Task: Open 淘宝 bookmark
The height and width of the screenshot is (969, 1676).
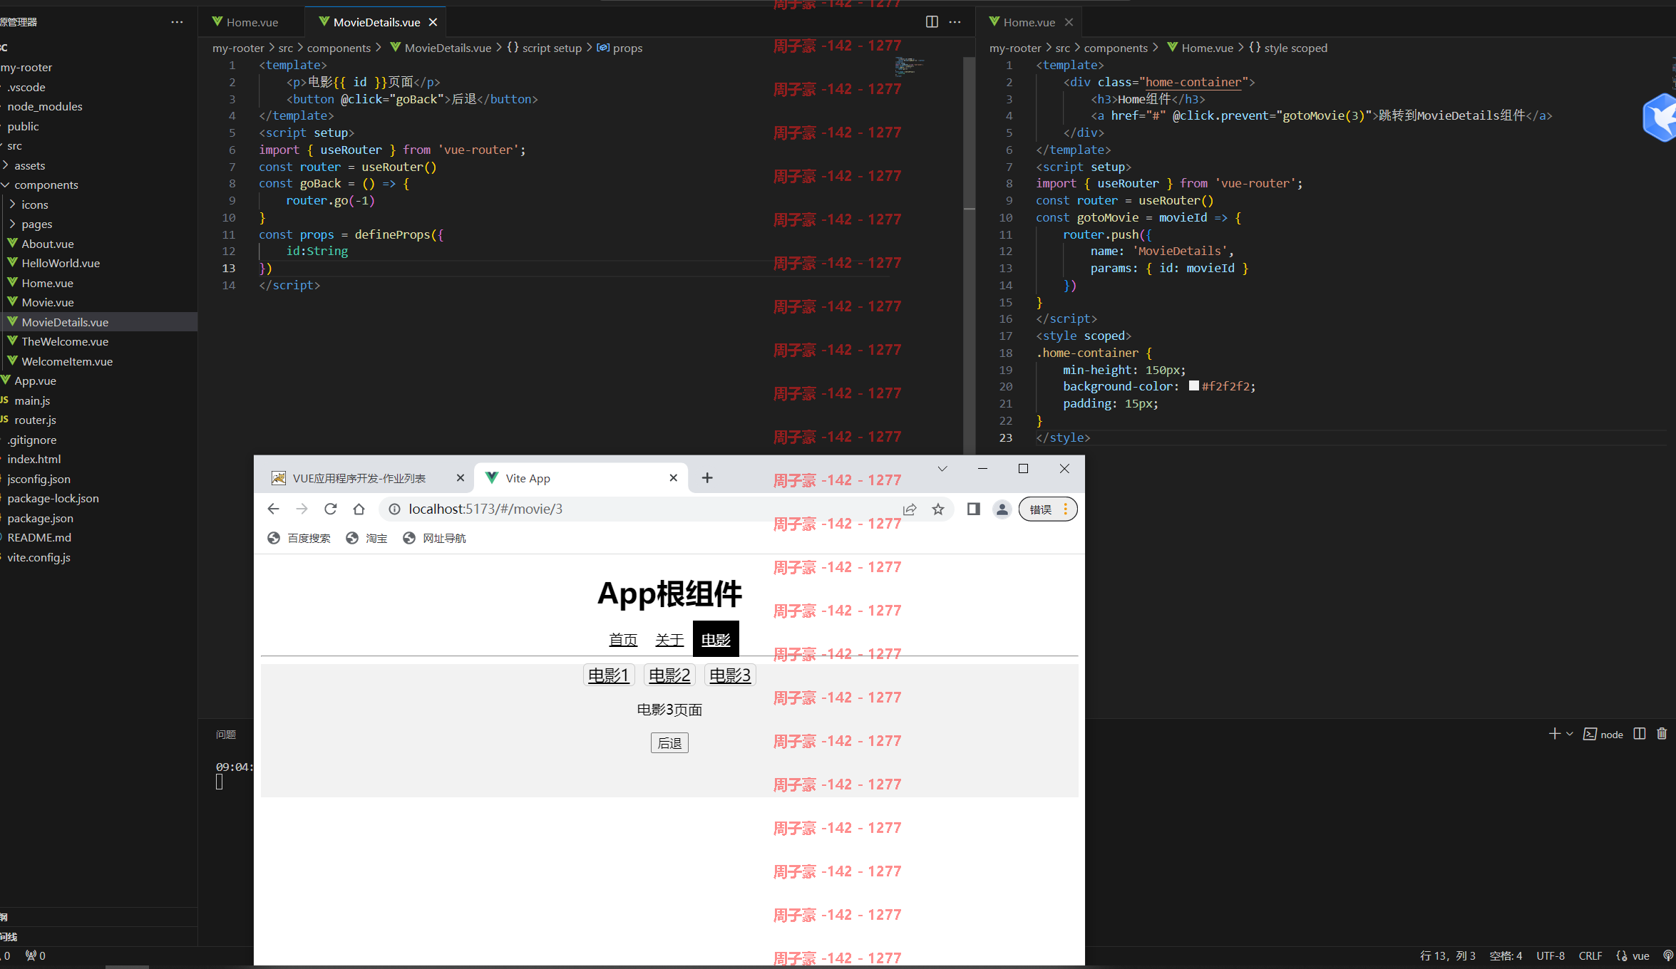Action: tap(366, 538)
